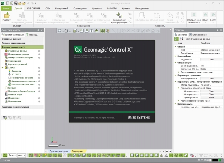Click categorized view icon in Свойства panel
Viewport: 224px width, 163px height.
[177, 39]
